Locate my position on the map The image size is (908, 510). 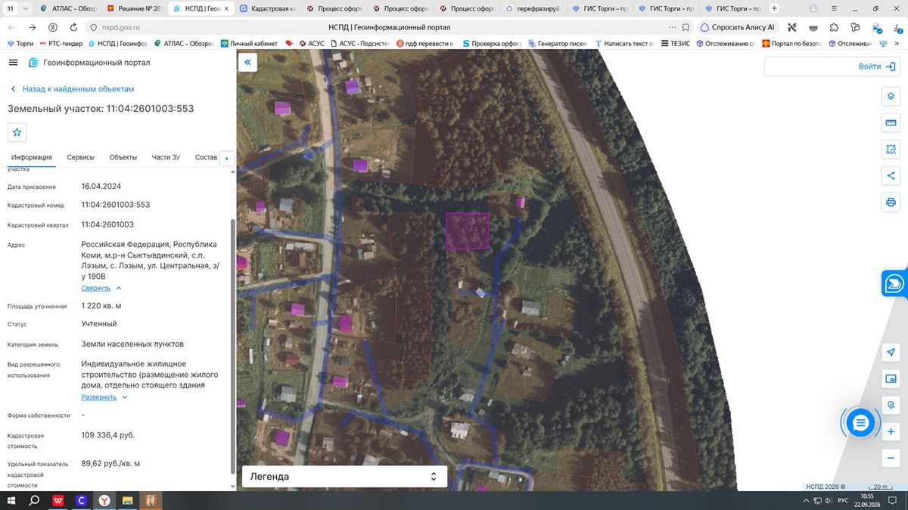point(891,353)
